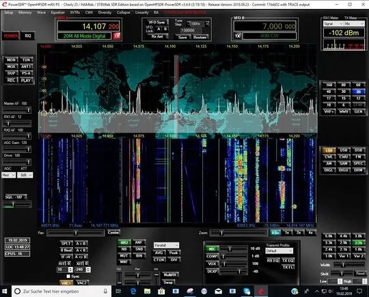Toggle the NR2 noise reduction button
Image resolution: width=369 pixels, height=297 pixels.
click(124, 242)
